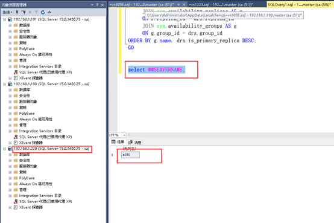Select Always On 高可用性 under 192.168.1.220

(x=36, y=184)
